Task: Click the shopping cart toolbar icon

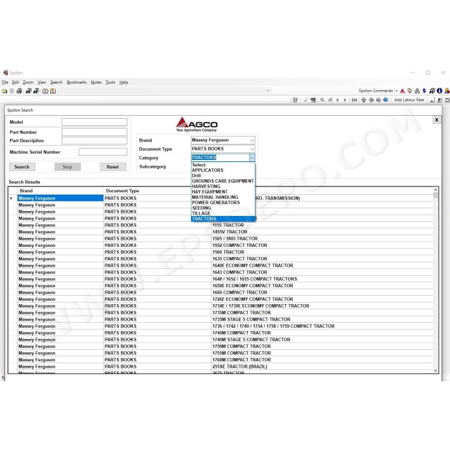Action: pyautogui.click(x=314, y=100)
